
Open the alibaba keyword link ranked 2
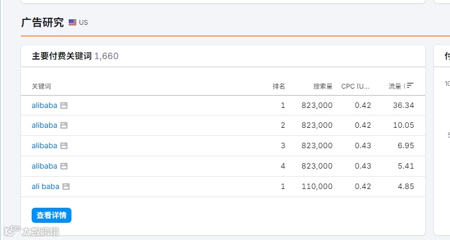(x=44, y=126)
